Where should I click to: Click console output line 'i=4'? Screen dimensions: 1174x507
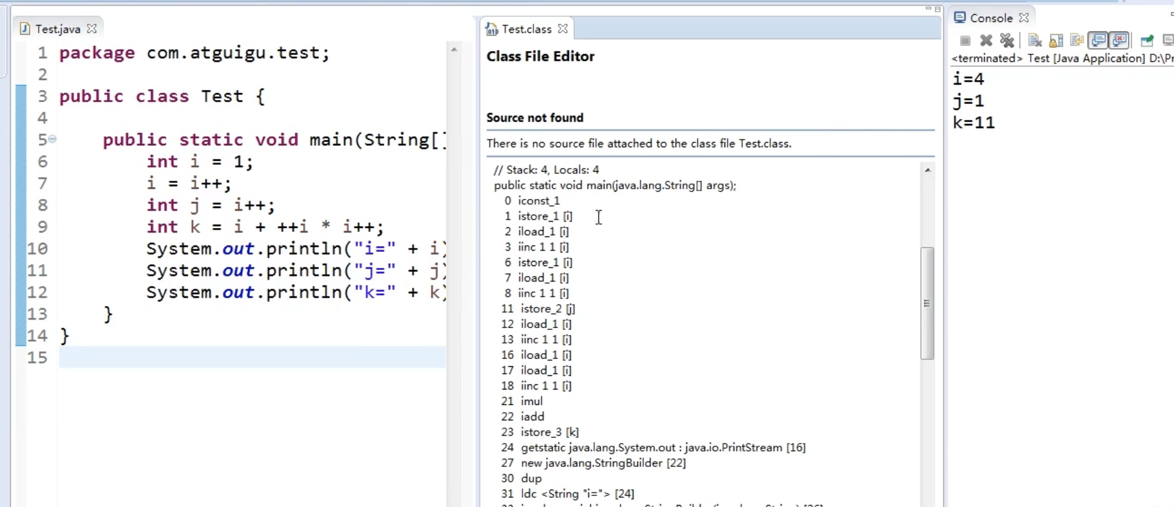click(x=968, y=79)
